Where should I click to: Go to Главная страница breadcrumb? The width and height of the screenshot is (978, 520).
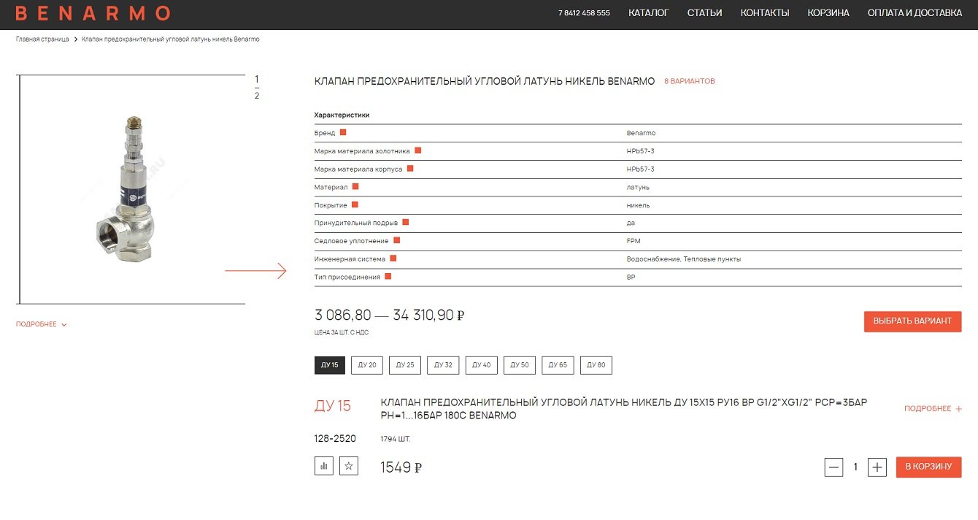coord(42,39)
